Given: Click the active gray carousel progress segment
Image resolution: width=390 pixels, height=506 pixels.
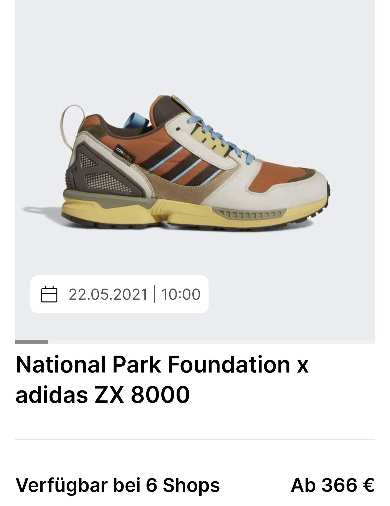Looking at the screenshot, I should point(31,342).
